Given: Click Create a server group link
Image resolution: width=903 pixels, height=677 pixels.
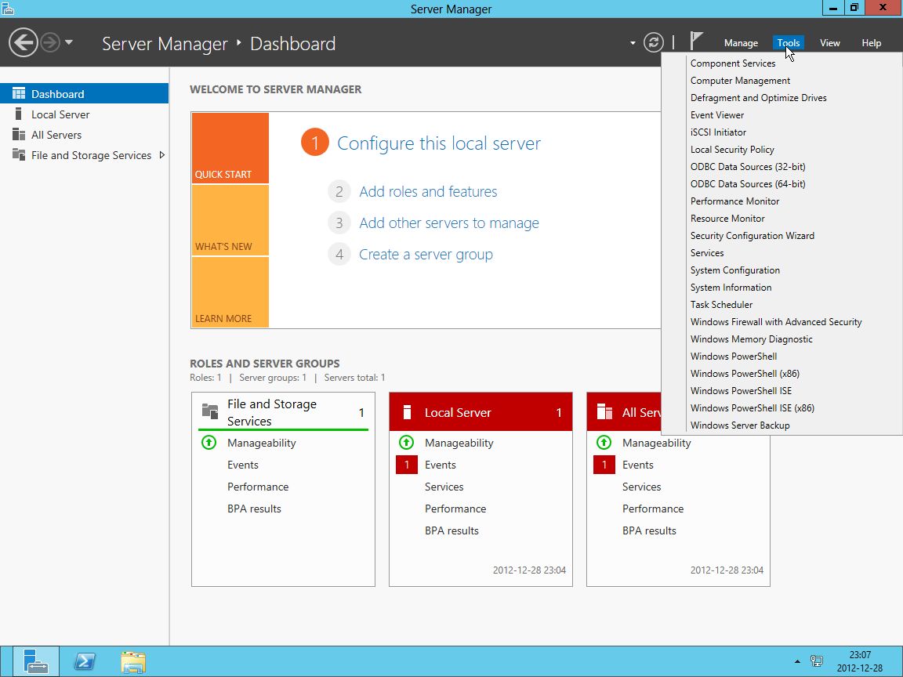Looking at the screenshot, I should pos(426,255).
